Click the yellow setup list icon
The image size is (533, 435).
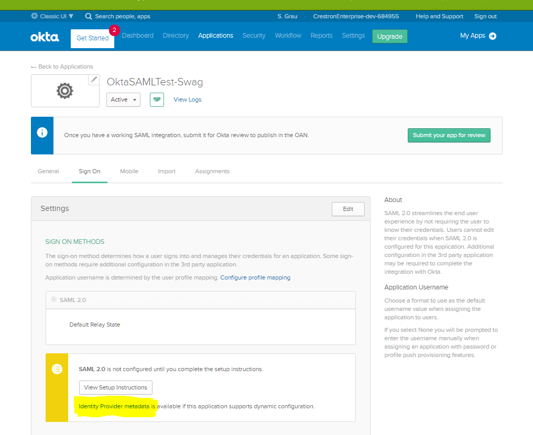point(57,369)
